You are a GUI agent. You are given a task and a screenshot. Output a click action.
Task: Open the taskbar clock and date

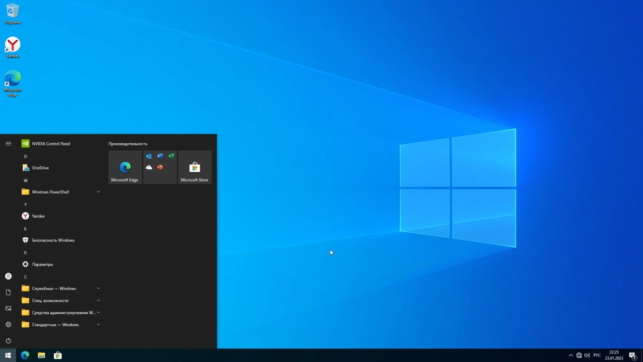(x=614, y=355)
